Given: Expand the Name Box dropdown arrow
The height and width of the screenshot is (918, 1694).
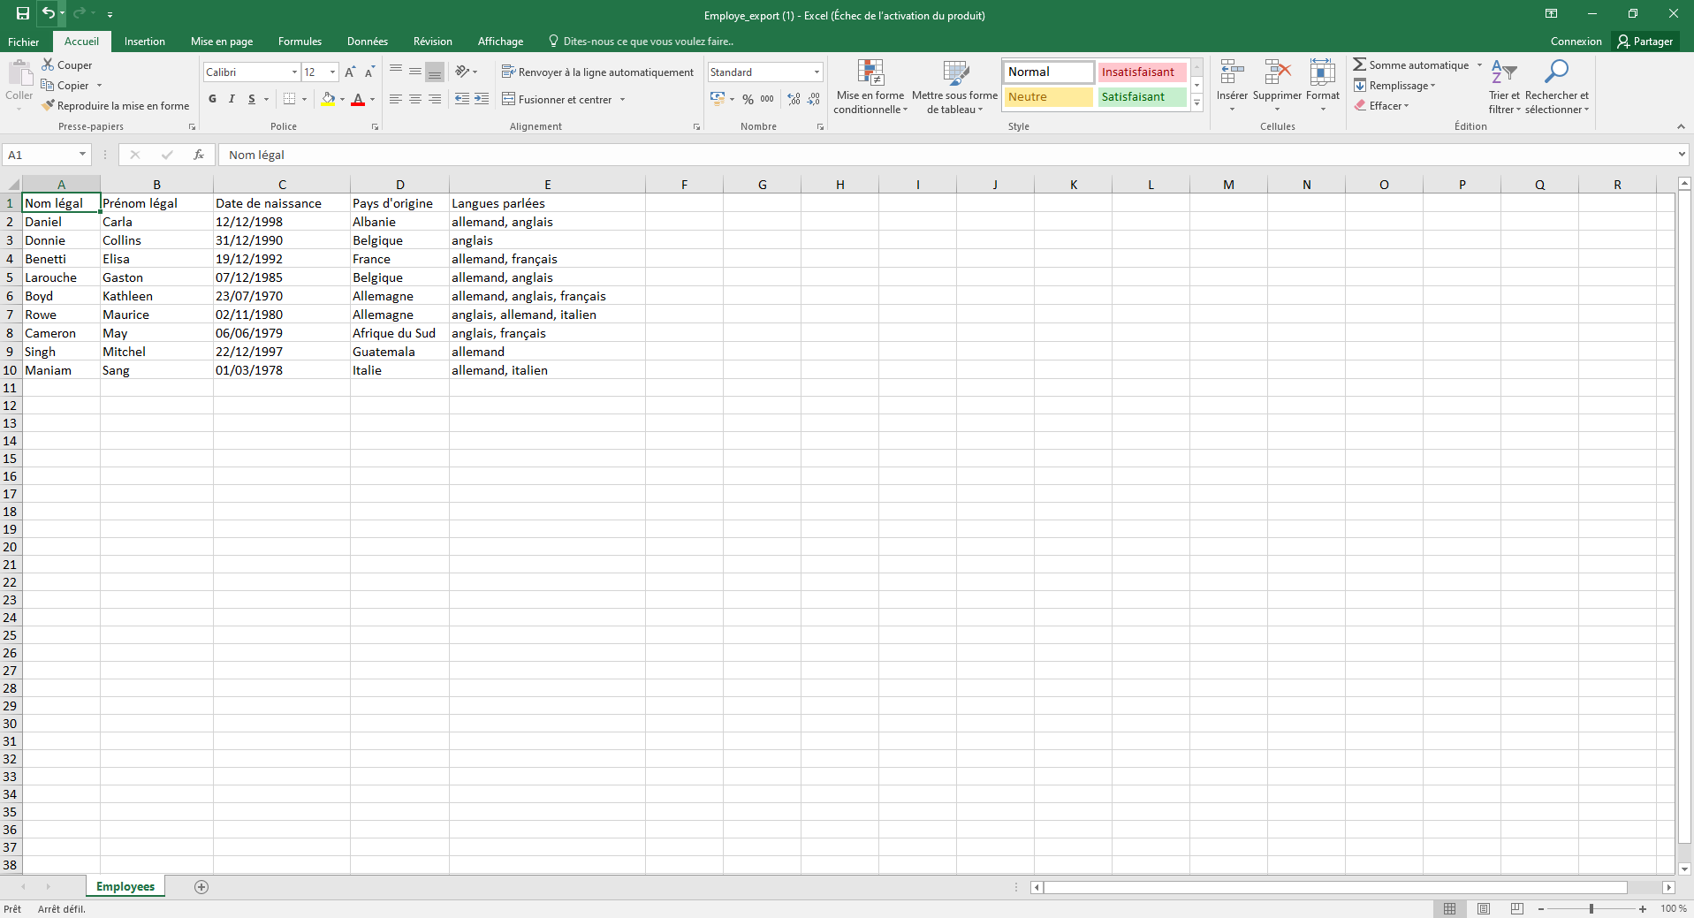Looking at the screenshot, I should [x=82, y=155].
